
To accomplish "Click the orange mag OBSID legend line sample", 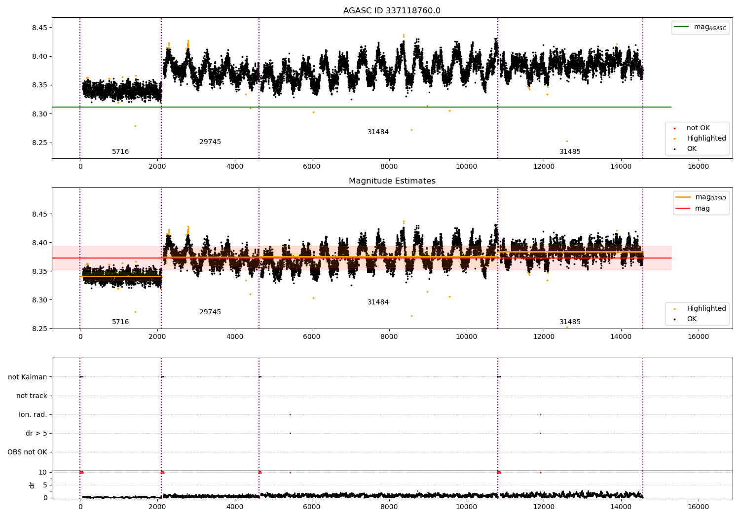I will (x=683, y=197).
